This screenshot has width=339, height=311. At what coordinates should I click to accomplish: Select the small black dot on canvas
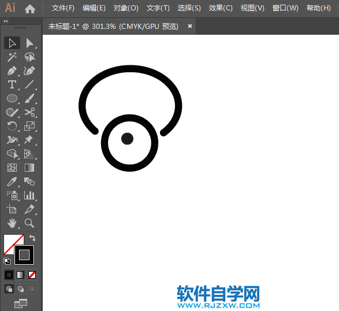(x=127, y=139)
